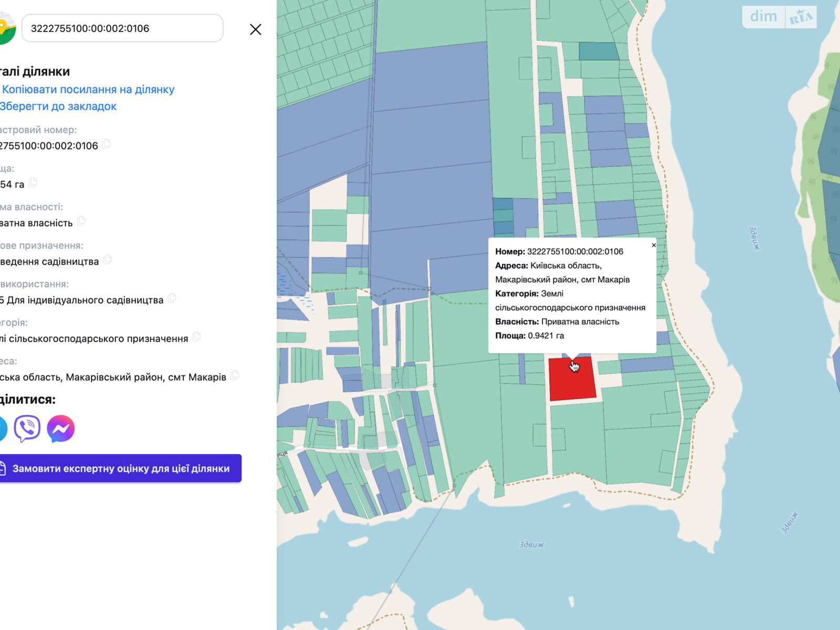Click 'Зберегти до закладок' to bookmark parcel

pos(58,106)
